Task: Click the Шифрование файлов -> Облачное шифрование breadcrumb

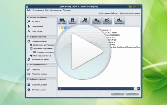Action: tap(119, 13)
